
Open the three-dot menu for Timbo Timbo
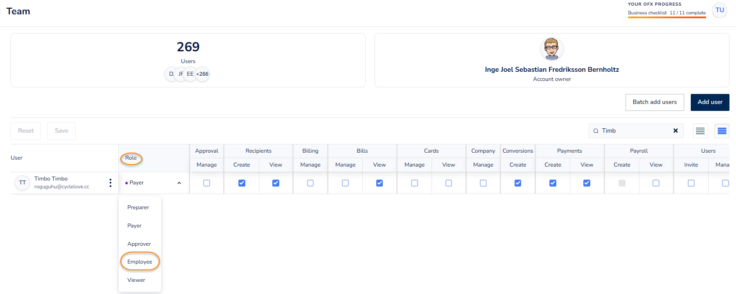110,183
